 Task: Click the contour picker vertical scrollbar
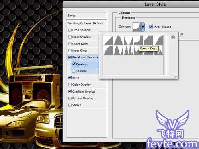(x=166, y=55)
